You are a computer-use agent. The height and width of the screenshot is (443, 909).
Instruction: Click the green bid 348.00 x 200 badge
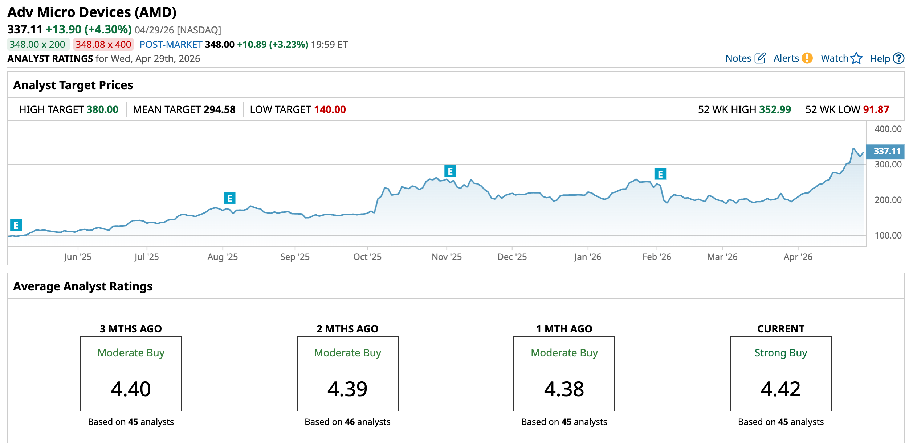(37, 45)
